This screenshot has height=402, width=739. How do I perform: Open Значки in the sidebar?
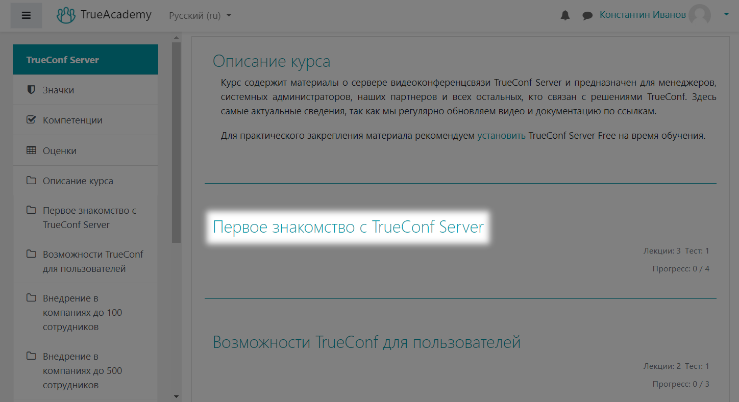[x=85, y=90]
